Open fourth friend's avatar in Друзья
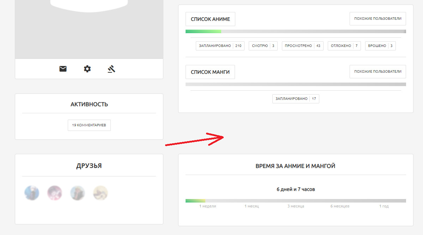 pos(101,193)
